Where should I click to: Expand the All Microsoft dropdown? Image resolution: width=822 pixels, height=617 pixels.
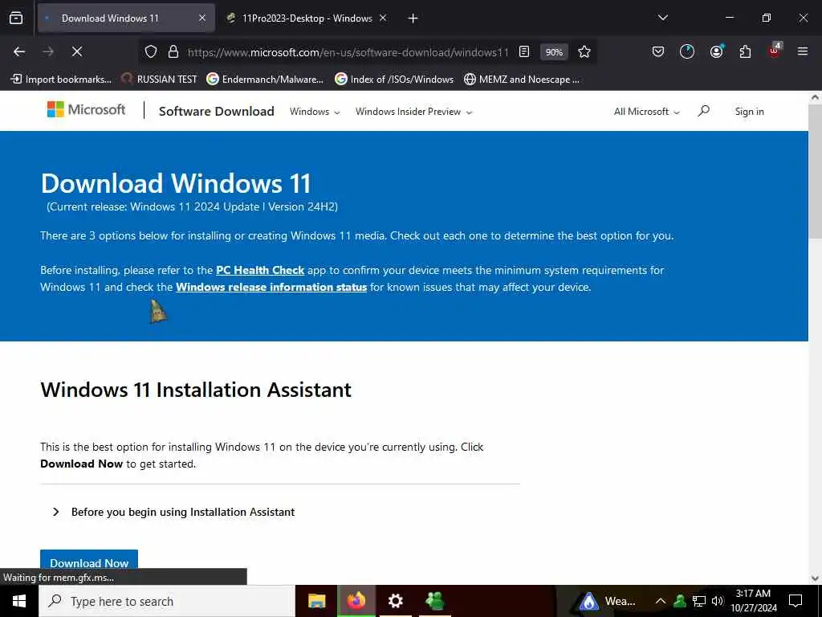pyautogui.click(x=646, y=111)
